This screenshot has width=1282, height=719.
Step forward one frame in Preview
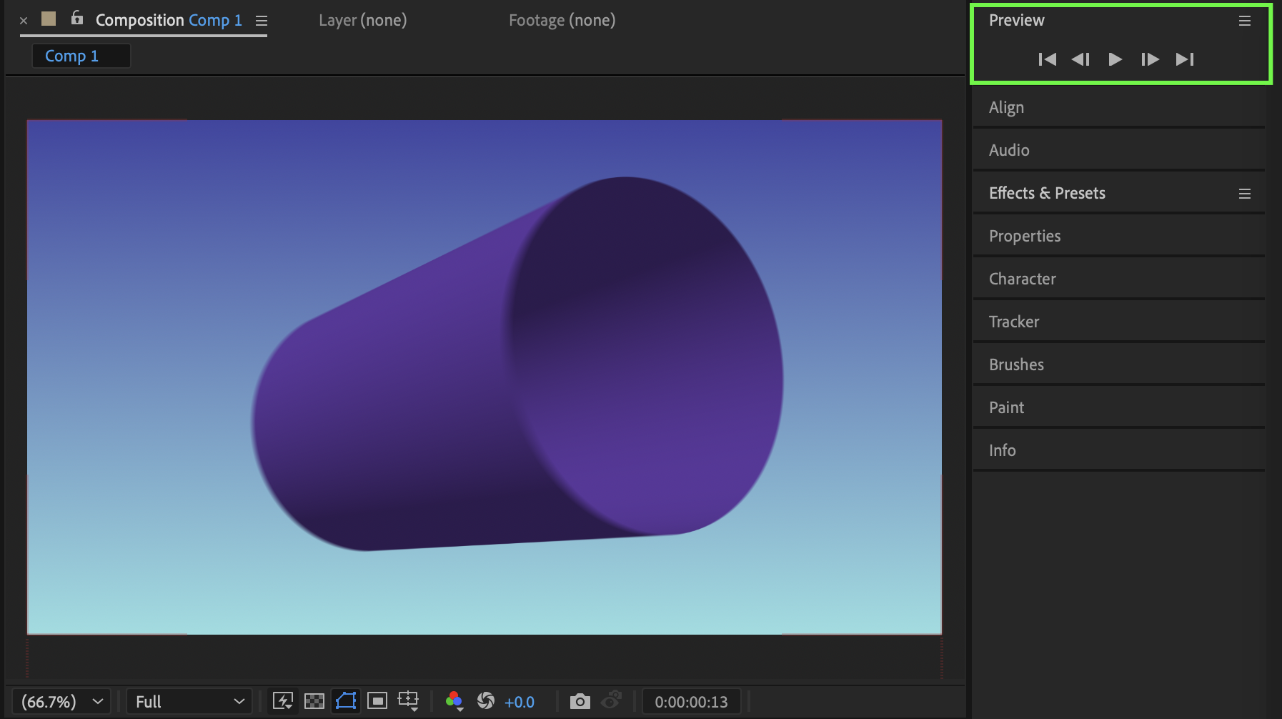1150,59
